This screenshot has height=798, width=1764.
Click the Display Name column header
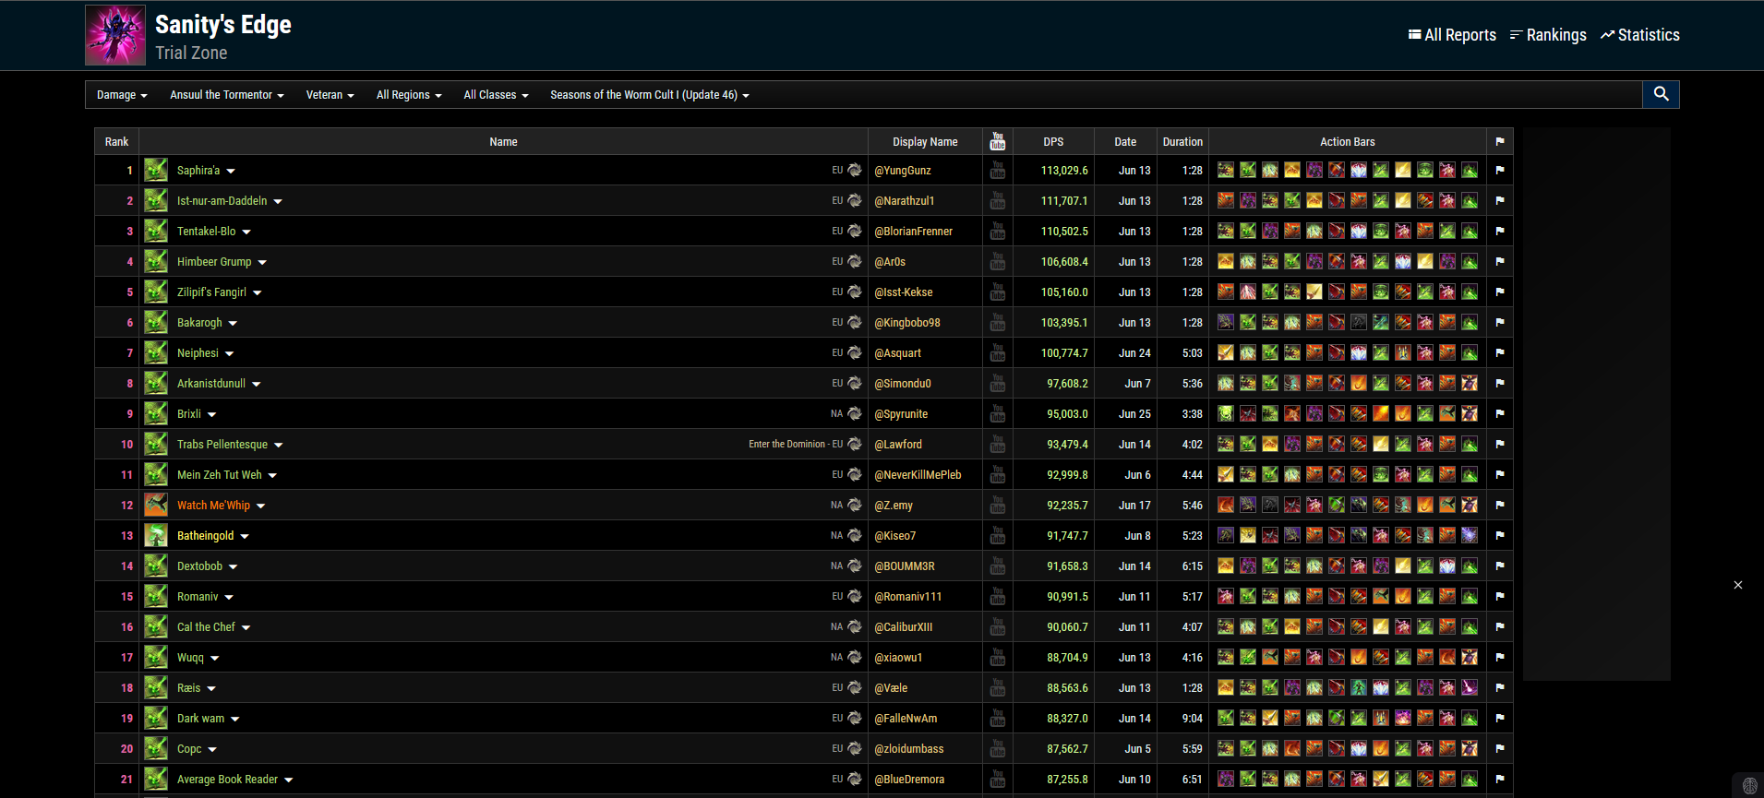click(x=925, y=142)
